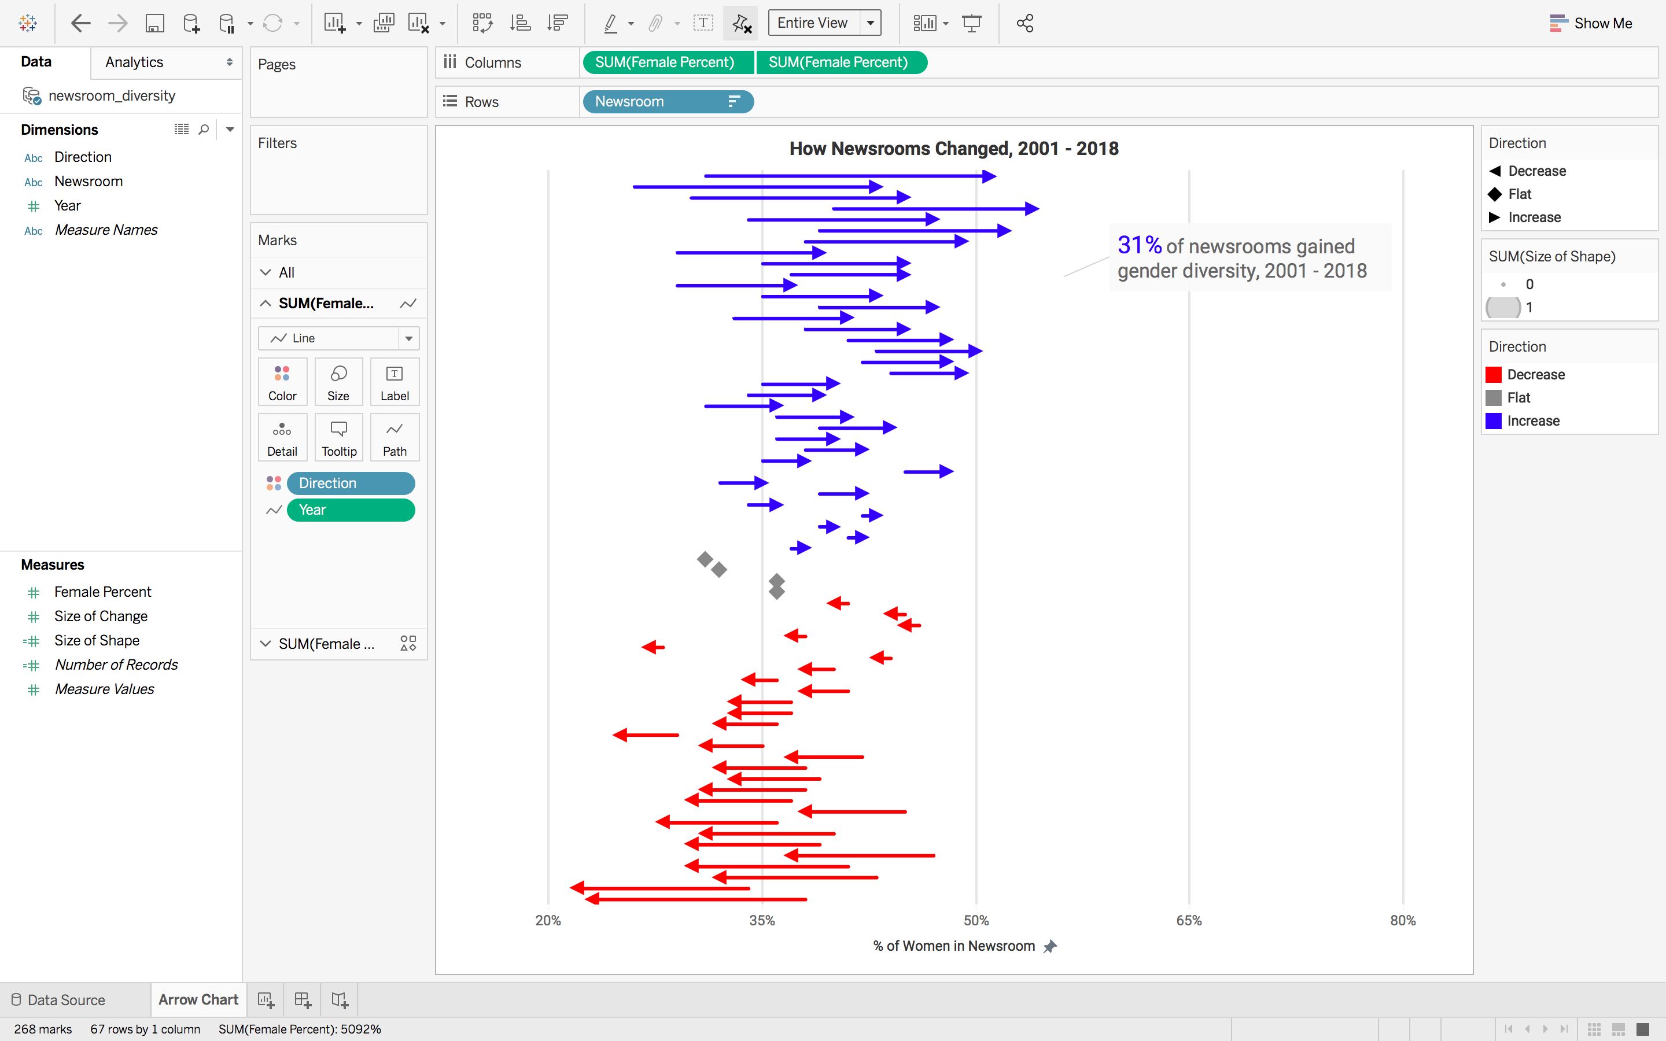
Task: Click the Save button in the toolbar
Action: pyautogui.click(x=154, y=23)
